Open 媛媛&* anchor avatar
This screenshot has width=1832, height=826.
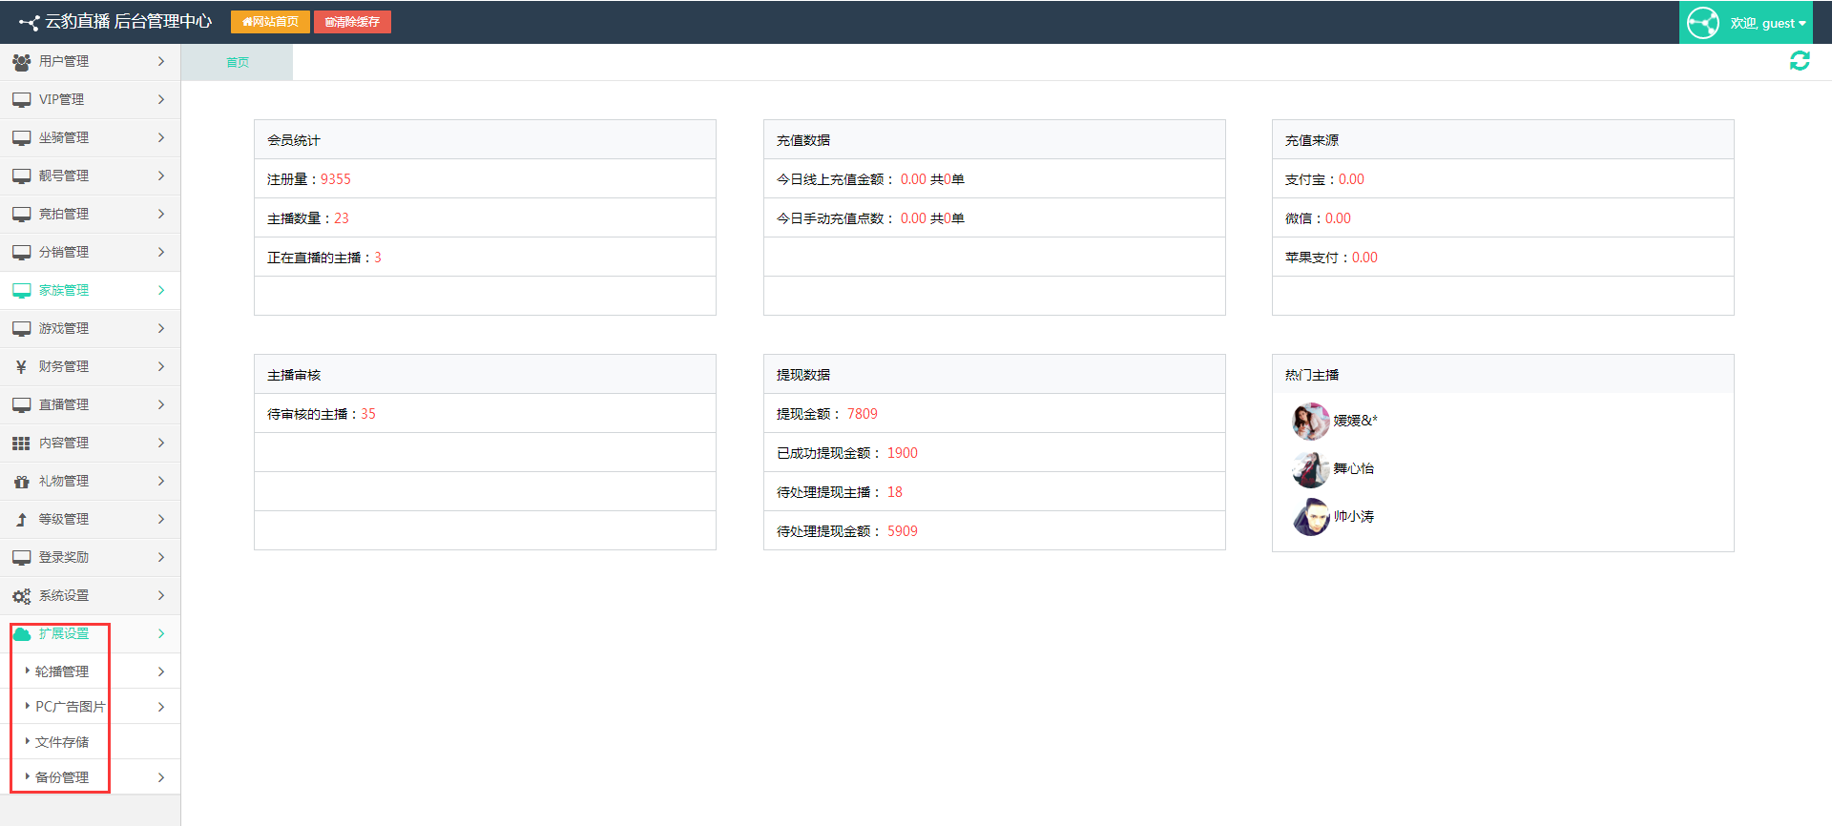1311,421
